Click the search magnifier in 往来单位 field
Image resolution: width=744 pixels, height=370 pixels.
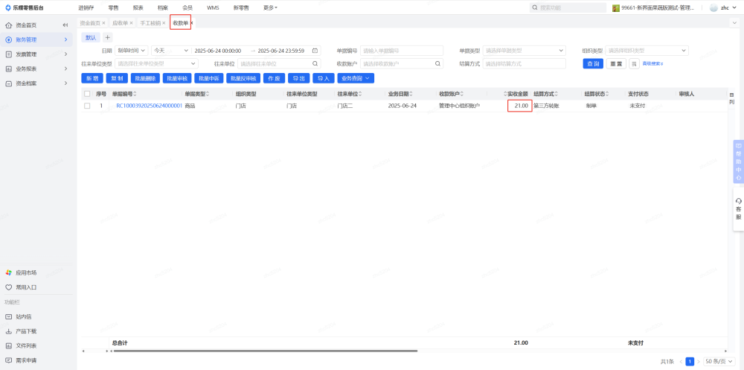(x=315, y=64)
